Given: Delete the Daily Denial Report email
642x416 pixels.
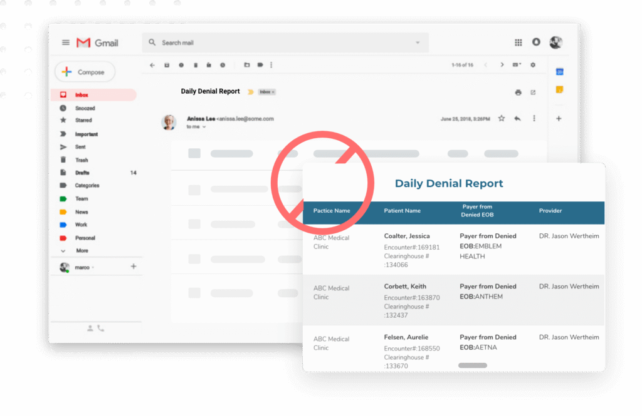Looking at the screenshot, I should [x=196, y=65].
